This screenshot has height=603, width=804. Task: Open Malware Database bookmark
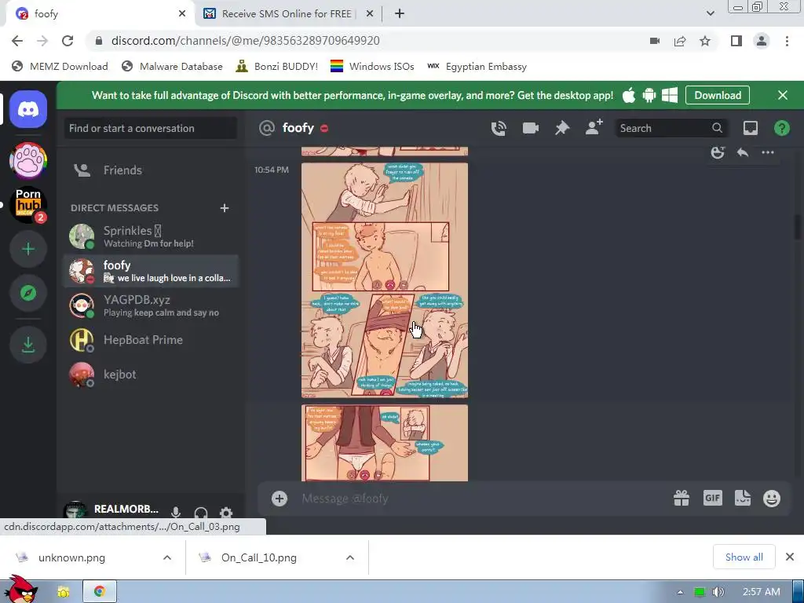(x=172, y=66)
